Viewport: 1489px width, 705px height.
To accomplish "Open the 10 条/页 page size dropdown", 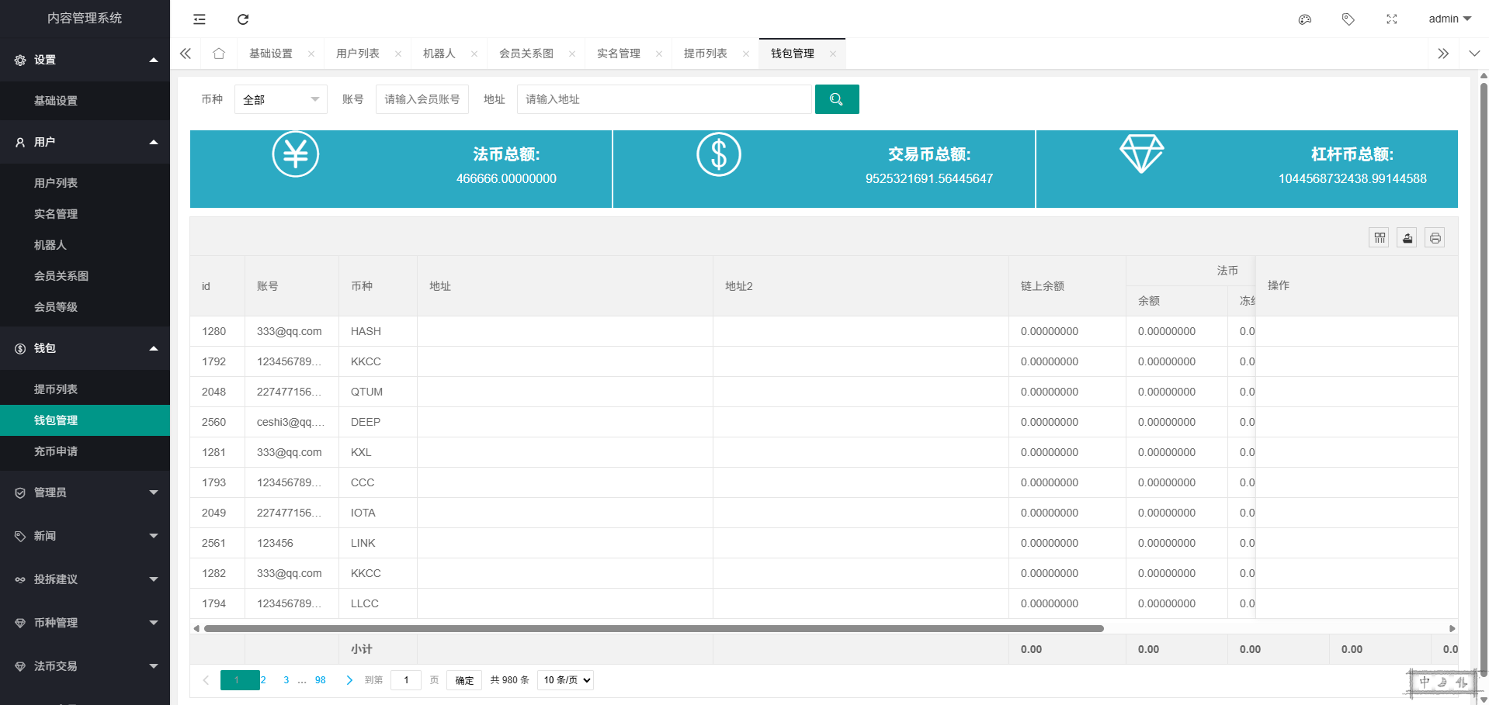I will (x=567, y=680).
